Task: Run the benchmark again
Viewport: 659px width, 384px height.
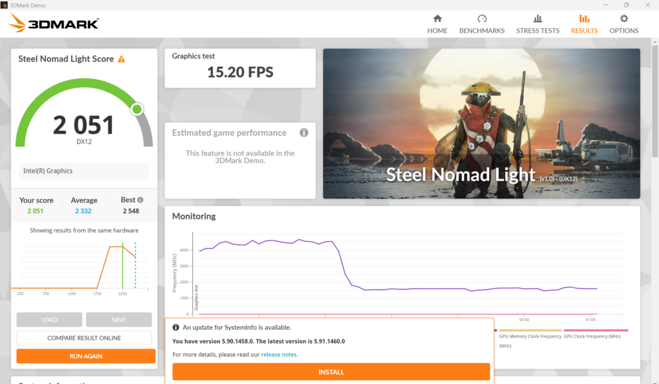Action: (86, 356)
